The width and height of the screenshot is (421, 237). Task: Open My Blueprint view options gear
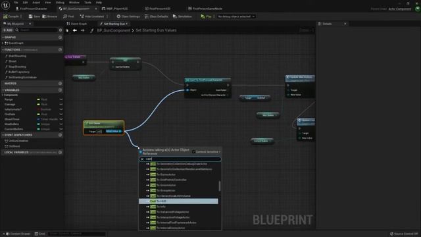(x=61, y=30)
